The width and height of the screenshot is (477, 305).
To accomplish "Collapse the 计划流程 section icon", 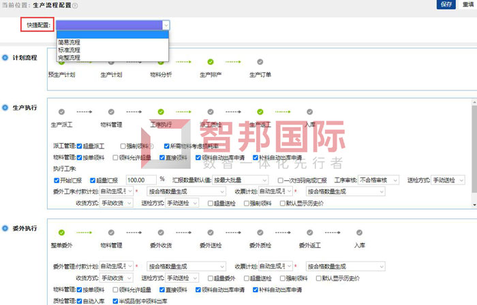I will [5, 58].
